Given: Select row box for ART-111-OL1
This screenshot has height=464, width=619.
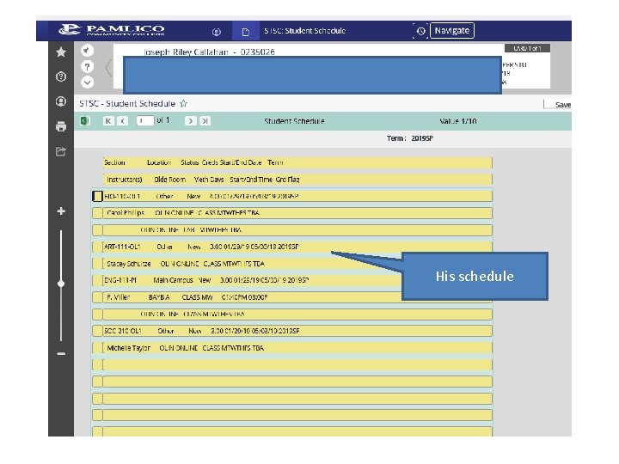Looking at the screenshot, I should point(97,247).
